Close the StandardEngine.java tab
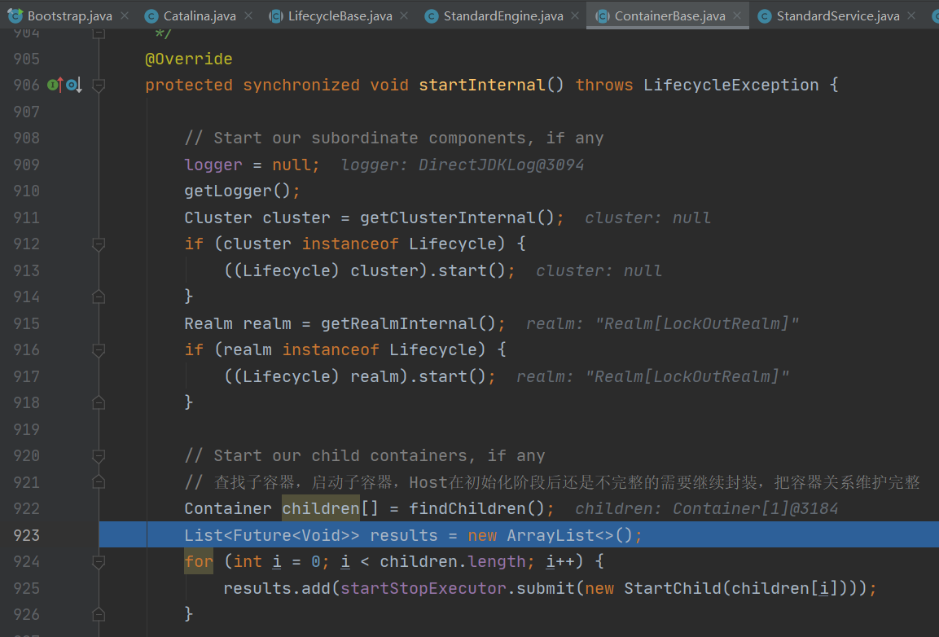Viewport: 939px width, 637px height. (575, 15)
